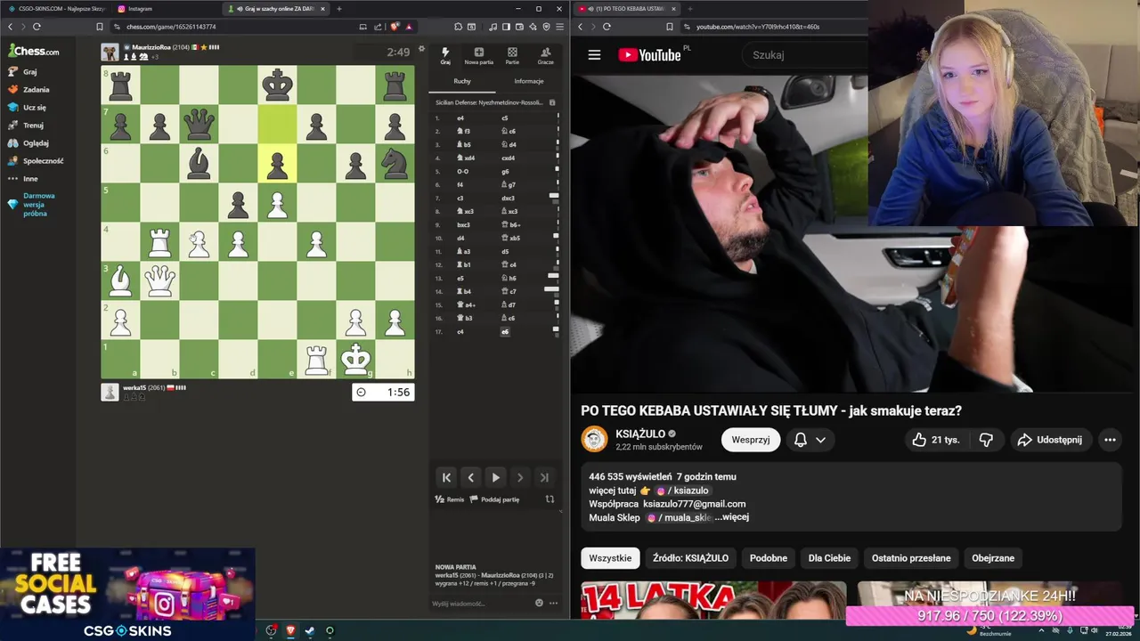The height and width of the screenshot is (641, 1140).
Task: Click youtube.com address bar URL
Action: (758, 27)
